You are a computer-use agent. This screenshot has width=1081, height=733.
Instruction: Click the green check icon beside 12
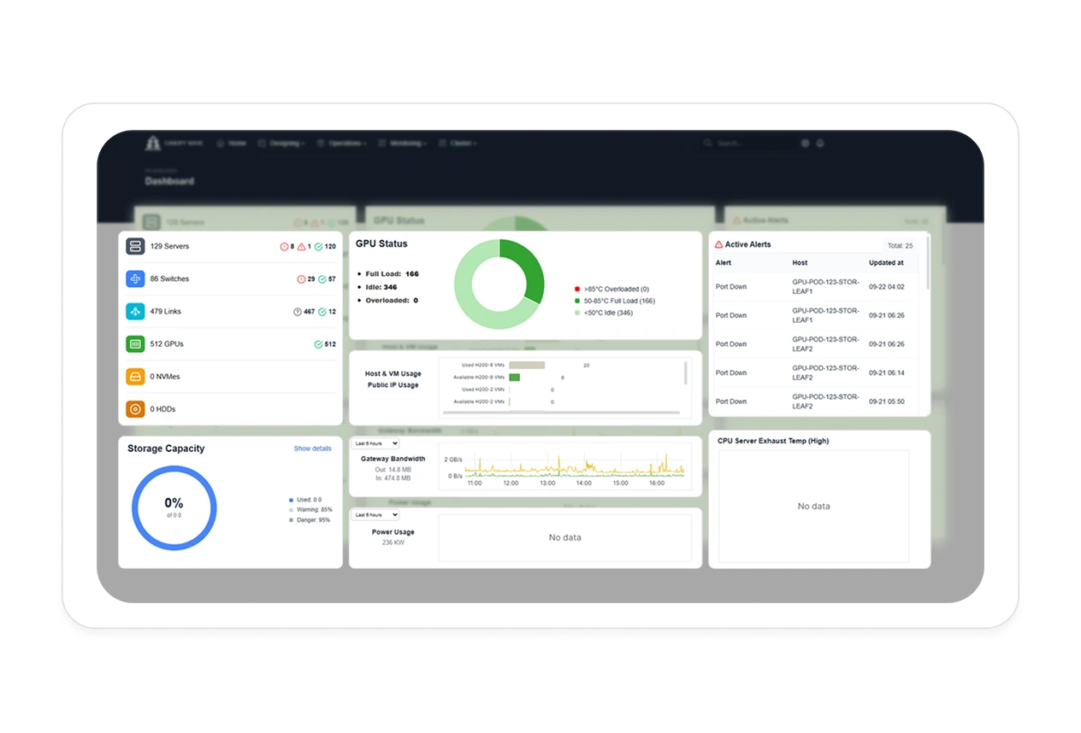322,312
